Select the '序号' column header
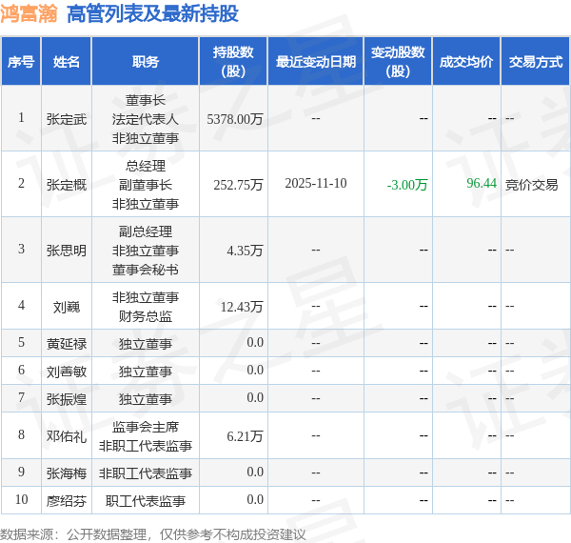571x543 pixels. [x=21, y=61]
